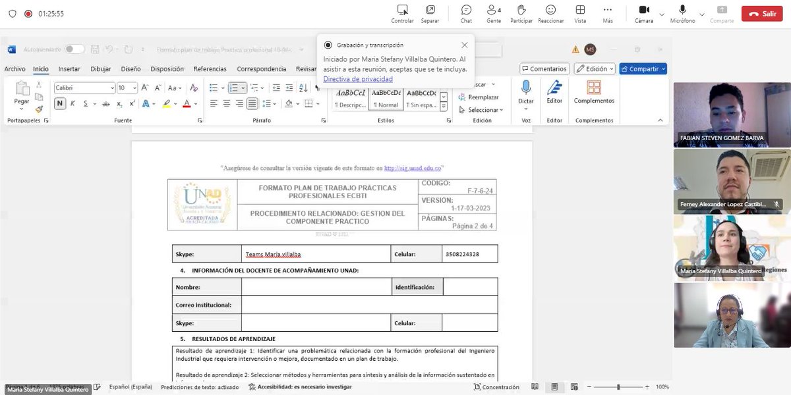Click the Pegar clipboard icon

click(22, 88)
